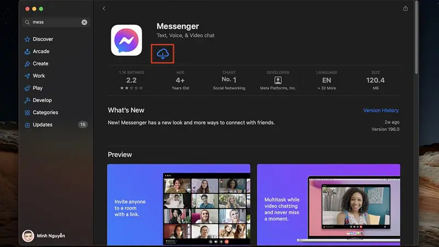The width and height of the screenshot is (439, 247).
Task: Browse Categories in the sidebar
Action: 45,113
